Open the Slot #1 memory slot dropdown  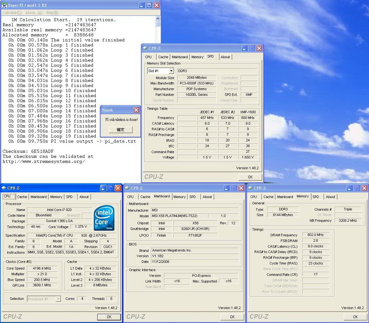point(171,71)
